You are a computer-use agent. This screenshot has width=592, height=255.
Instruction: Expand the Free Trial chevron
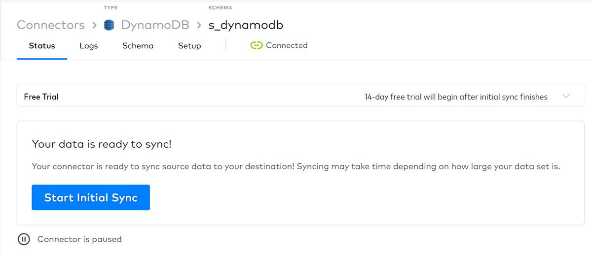pyautogui.click(x=566, y=96)
